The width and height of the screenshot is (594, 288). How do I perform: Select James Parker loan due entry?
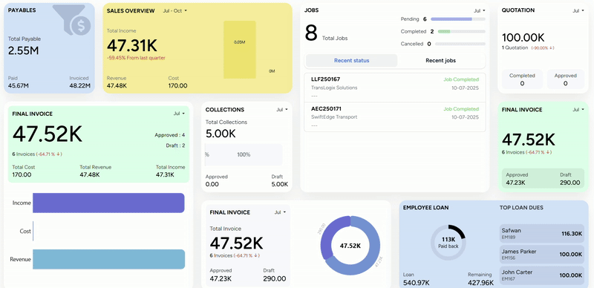(542, 255)
